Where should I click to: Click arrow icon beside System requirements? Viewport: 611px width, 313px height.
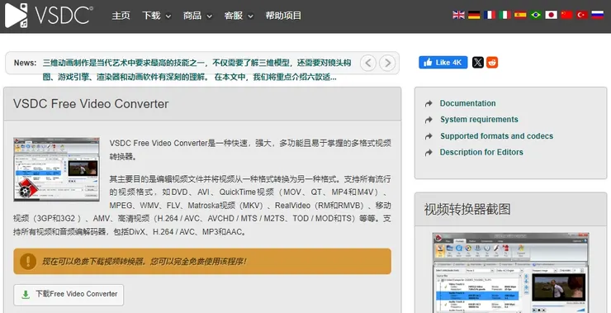click(429, 120)
